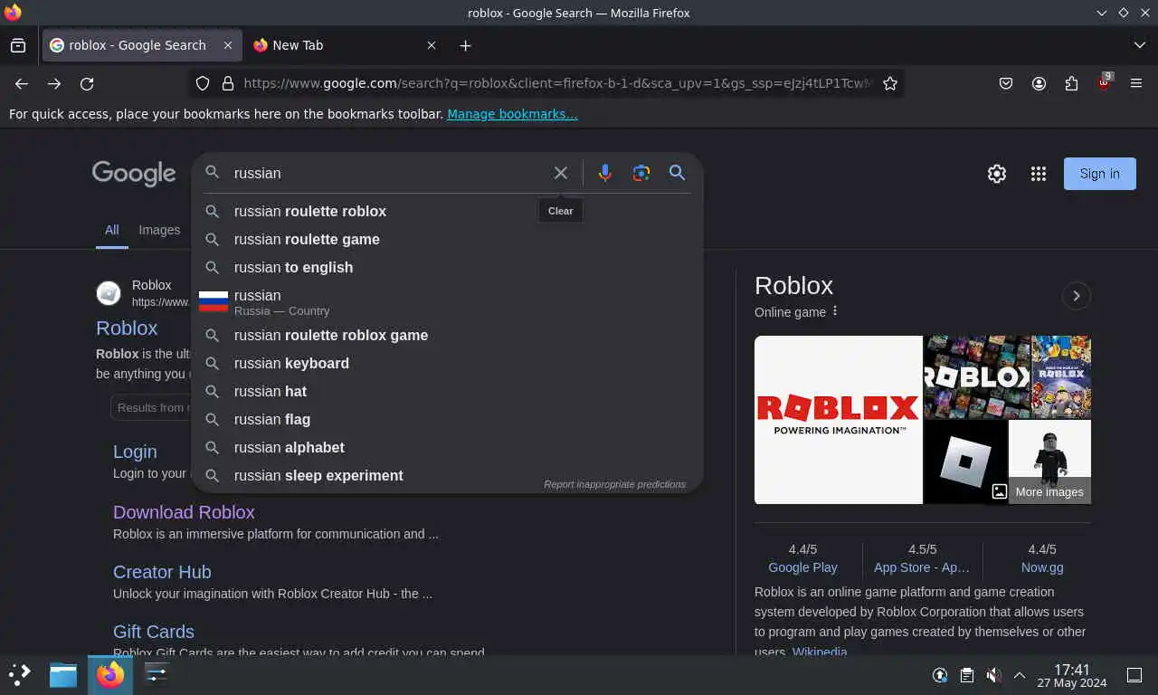Viewport: 1158px width, 695px height.
Task: Open system settings taskbar icon
Action: coord(157,674)
